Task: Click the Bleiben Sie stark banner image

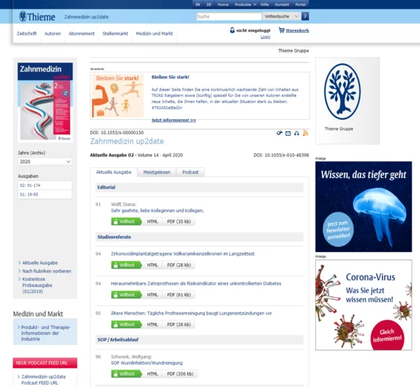Action: [118, 96]
